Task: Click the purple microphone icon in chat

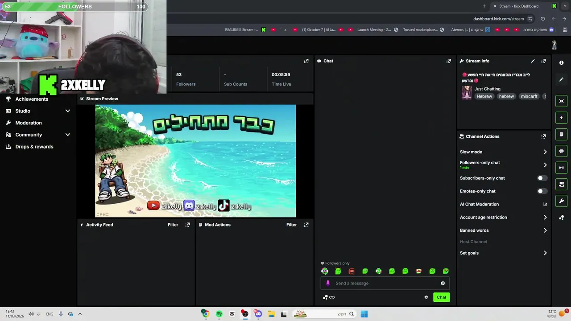Action: tap(328, 283)
